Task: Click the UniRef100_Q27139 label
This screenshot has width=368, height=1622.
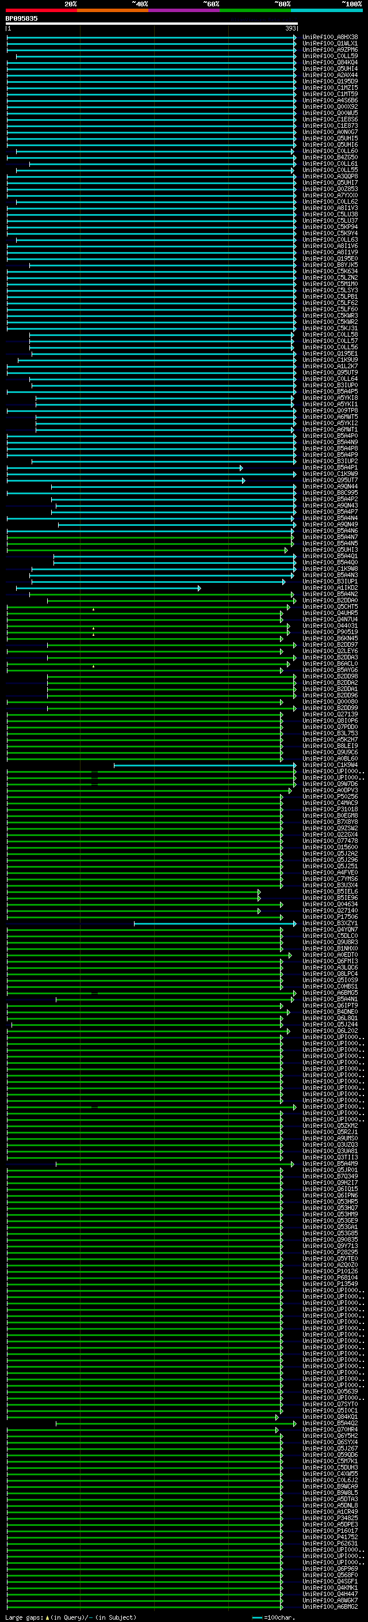Action: 329,715
